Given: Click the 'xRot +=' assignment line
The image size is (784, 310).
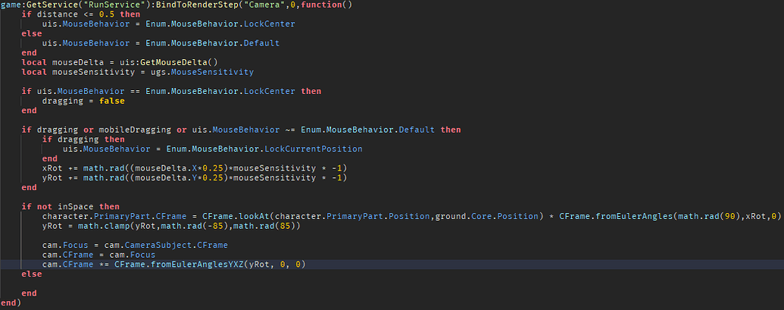Looking at the screenshot, I should click(195, 168).
